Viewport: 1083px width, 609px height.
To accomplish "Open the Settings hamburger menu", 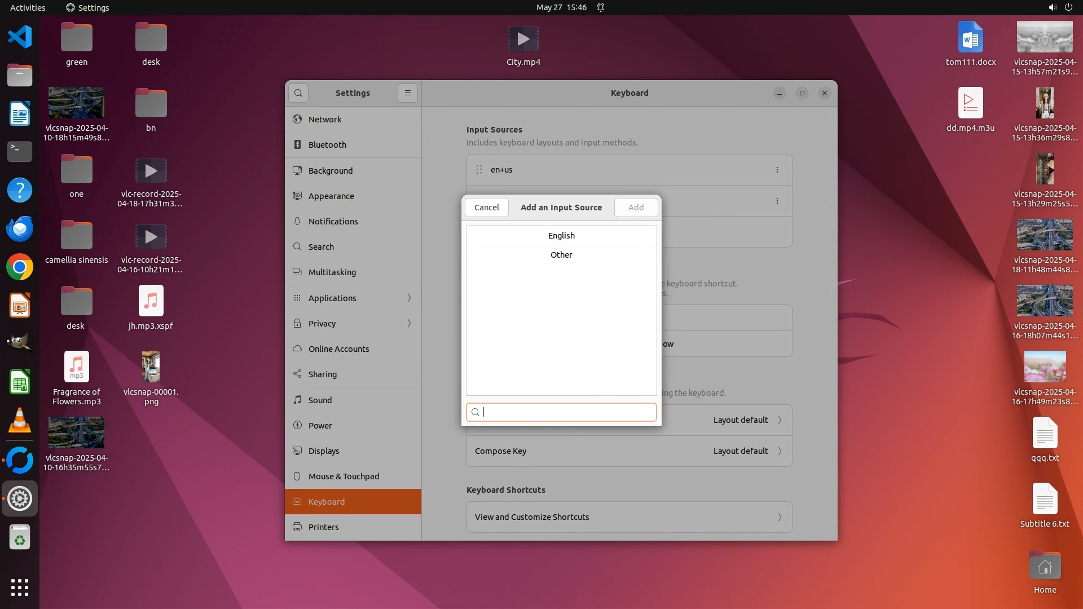I will 407,93.
